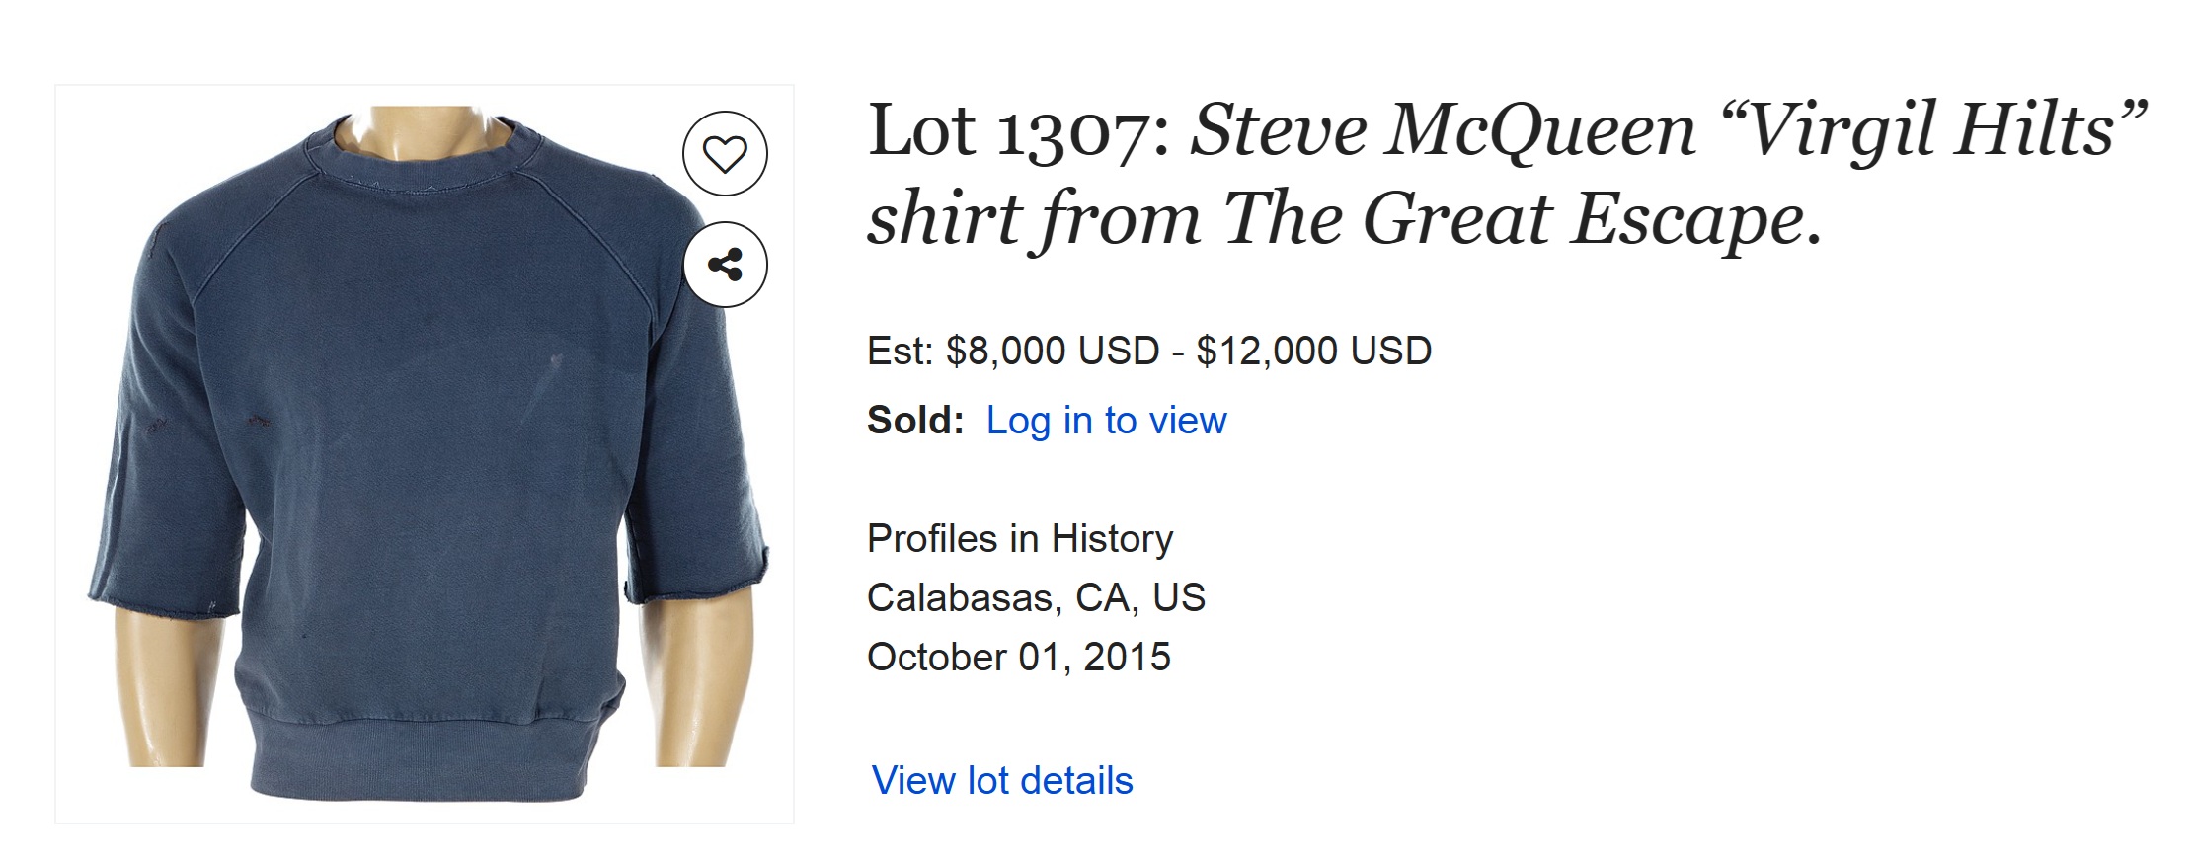The image size is (2195, 862).
Task: Click the "Profiles in History" auction house name
Action: pos(1020,539)
